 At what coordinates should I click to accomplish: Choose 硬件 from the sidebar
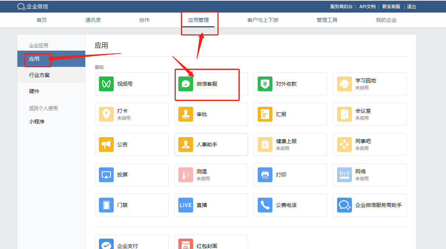point(51,91)
